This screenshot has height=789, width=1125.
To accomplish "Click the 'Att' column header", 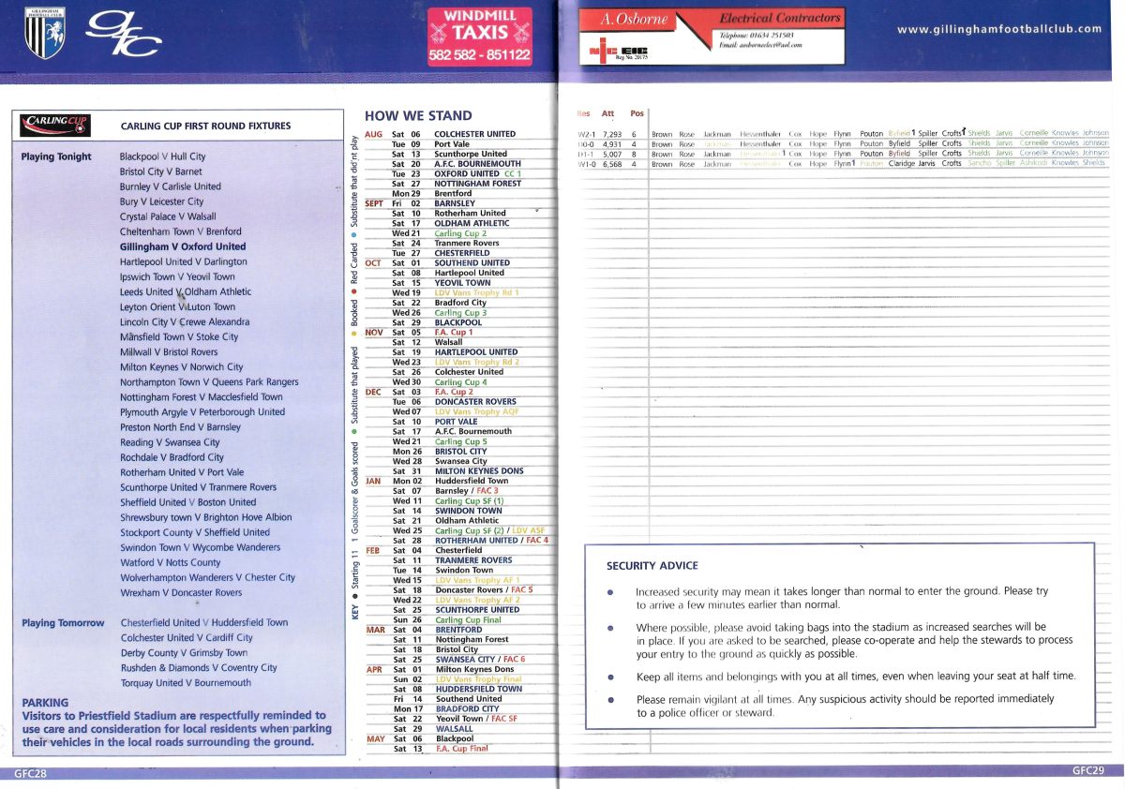I will 607,113.
